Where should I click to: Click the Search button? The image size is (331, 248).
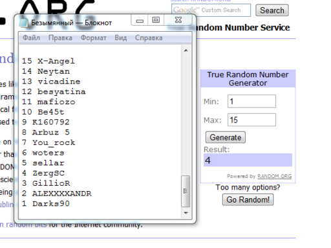[272, 10]
